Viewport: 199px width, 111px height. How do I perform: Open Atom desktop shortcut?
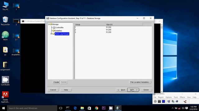pos(5,36)
